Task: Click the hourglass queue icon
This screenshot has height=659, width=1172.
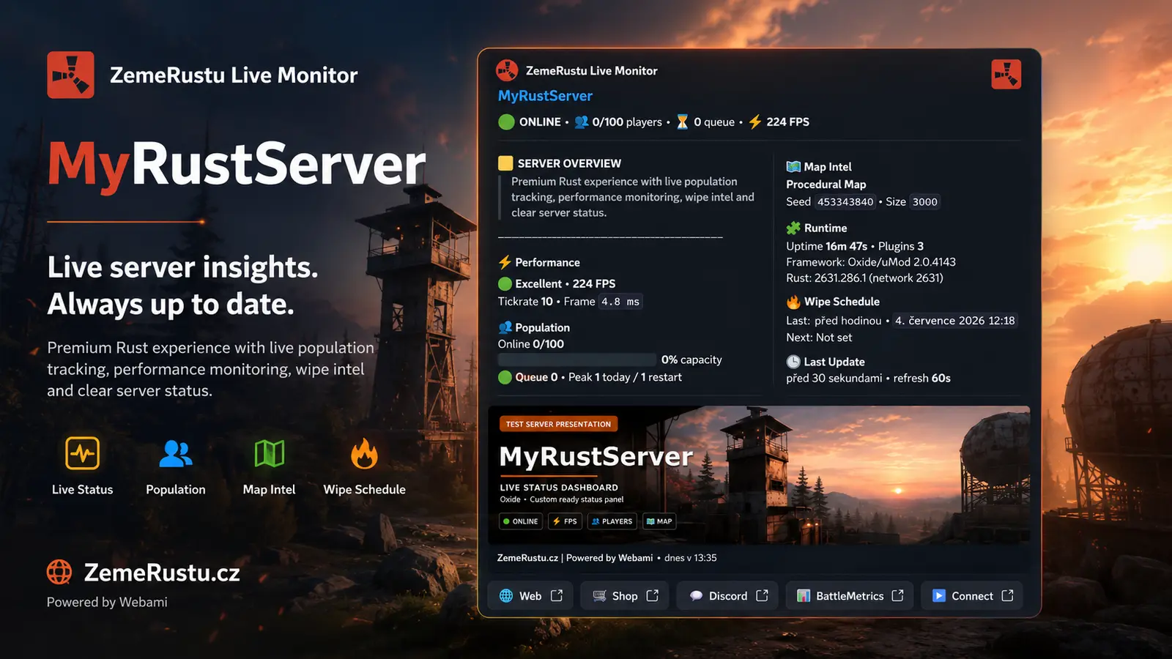Action: point(682,122)
